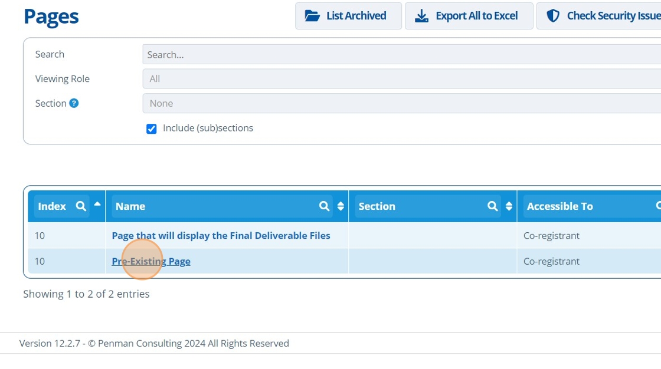This screenshot has height=369, width=661.
Task: Open the Section dropdown
Action: (401, 103)
